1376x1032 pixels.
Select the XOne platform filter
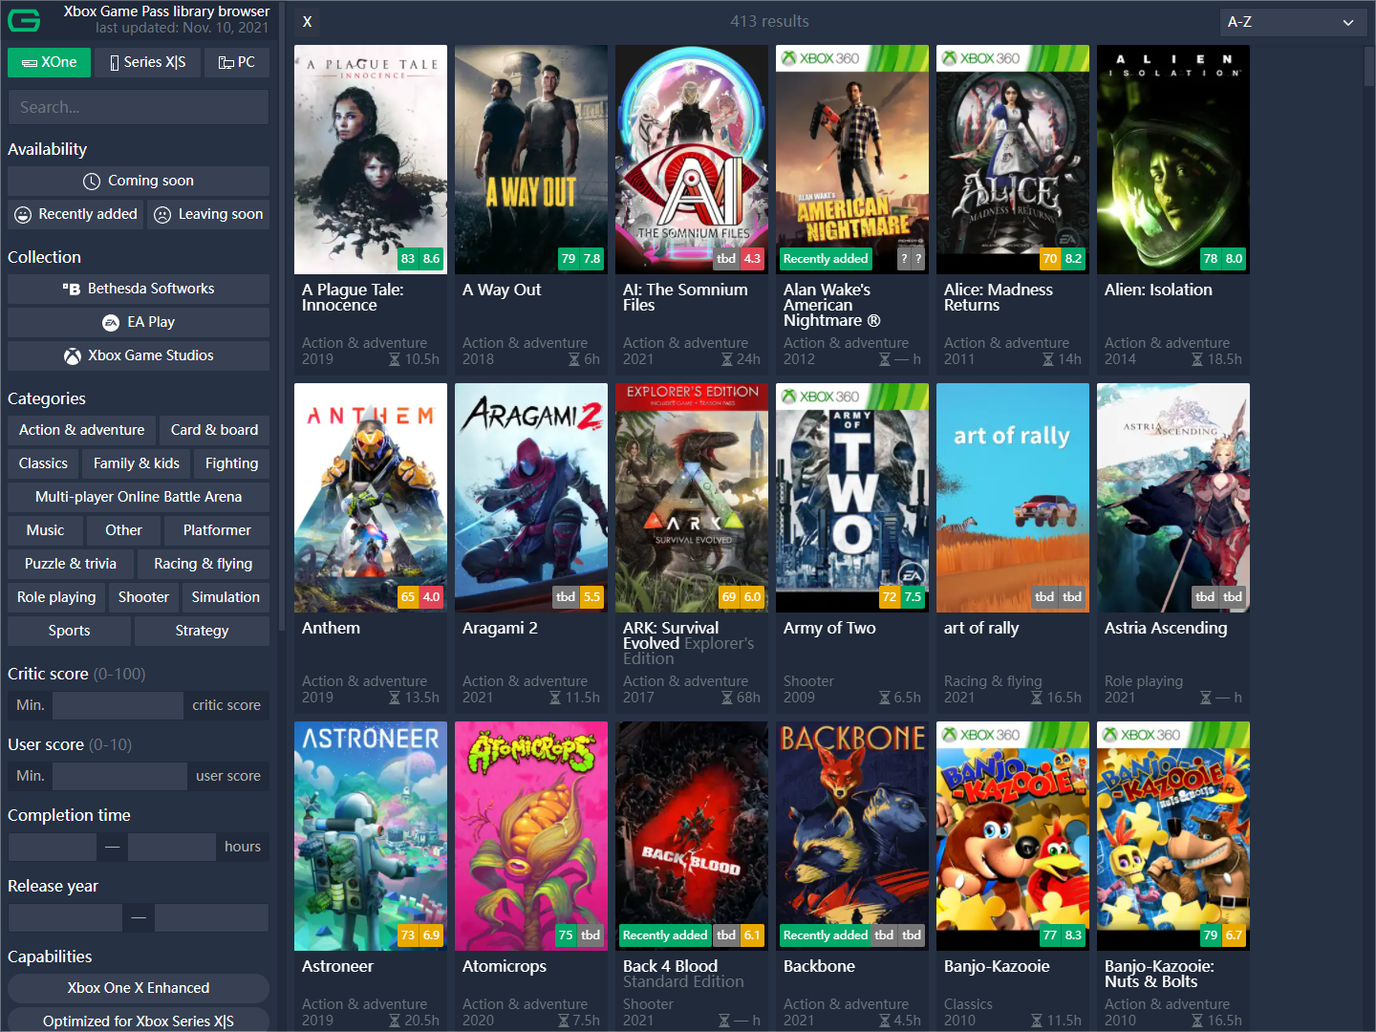point(49,62)
